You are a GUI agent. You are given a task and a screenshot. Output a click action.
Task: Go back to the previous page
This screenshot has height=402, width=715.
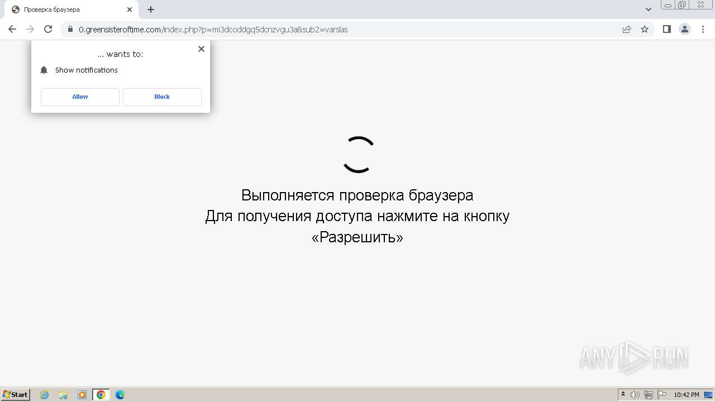click(x=12, y=29)
